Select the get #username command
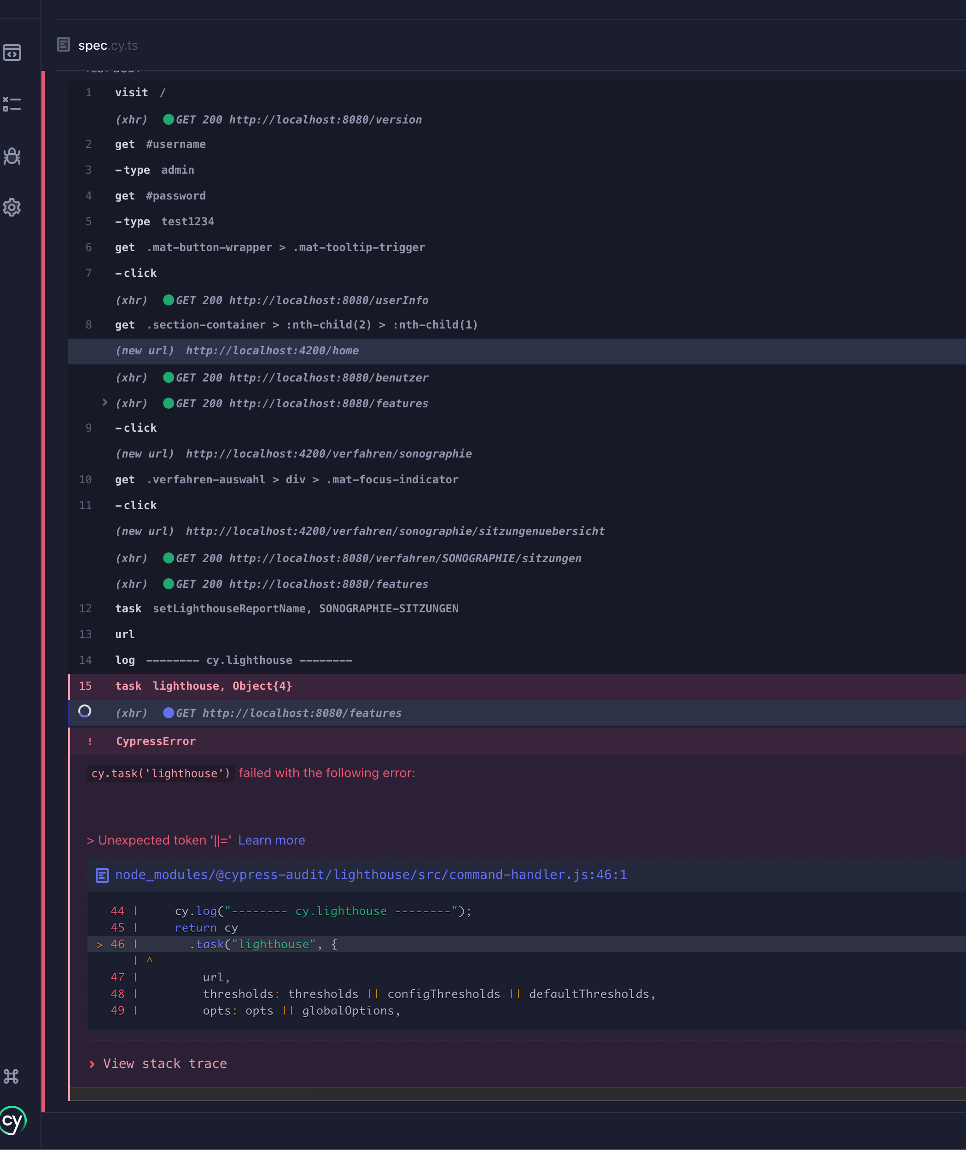 [x=517, y=144]
